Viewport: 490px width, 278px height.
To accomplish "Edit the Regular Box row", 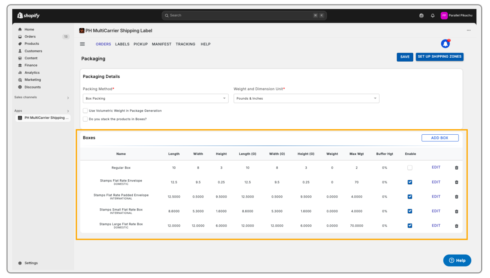I will click(x=436, y=167).
